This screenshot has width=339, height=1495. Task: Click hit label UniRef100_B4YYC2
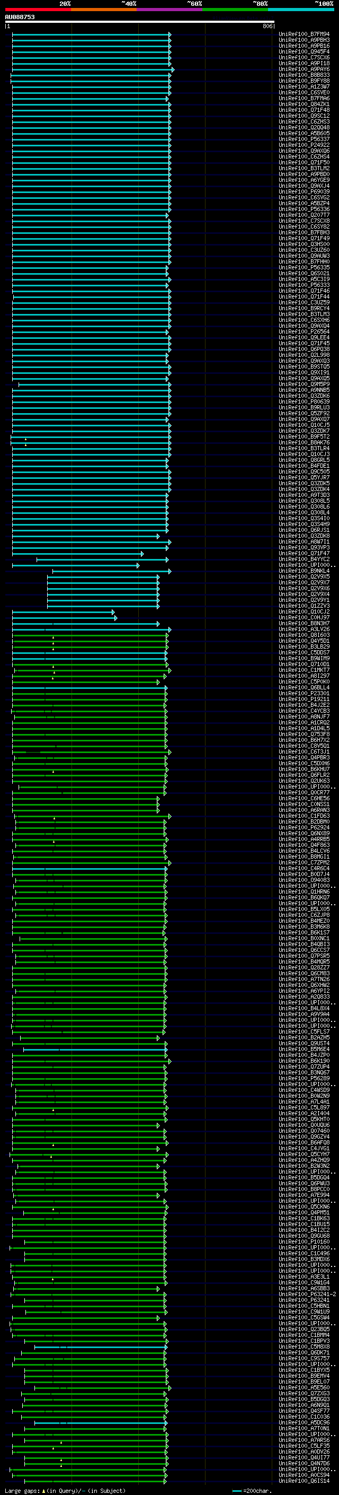click(x=304, y=559)
